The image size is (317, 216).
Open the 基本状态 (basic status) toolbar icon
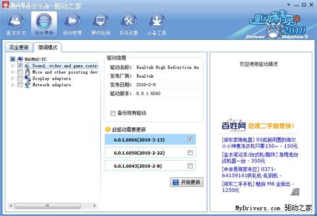pyautogui.click(x=16, y=21)
